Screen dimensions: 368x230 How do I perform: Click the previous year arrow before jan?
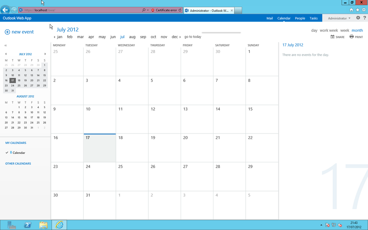click(54, 37)
